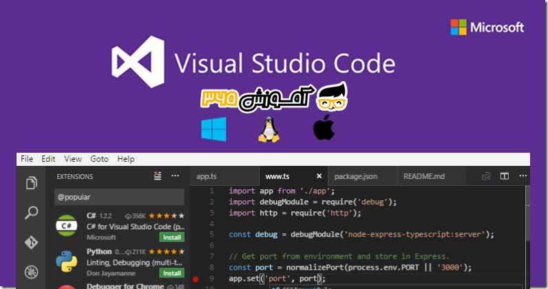Click the Python extension star rating
This screenshot has width=548, height=289.
167,252
